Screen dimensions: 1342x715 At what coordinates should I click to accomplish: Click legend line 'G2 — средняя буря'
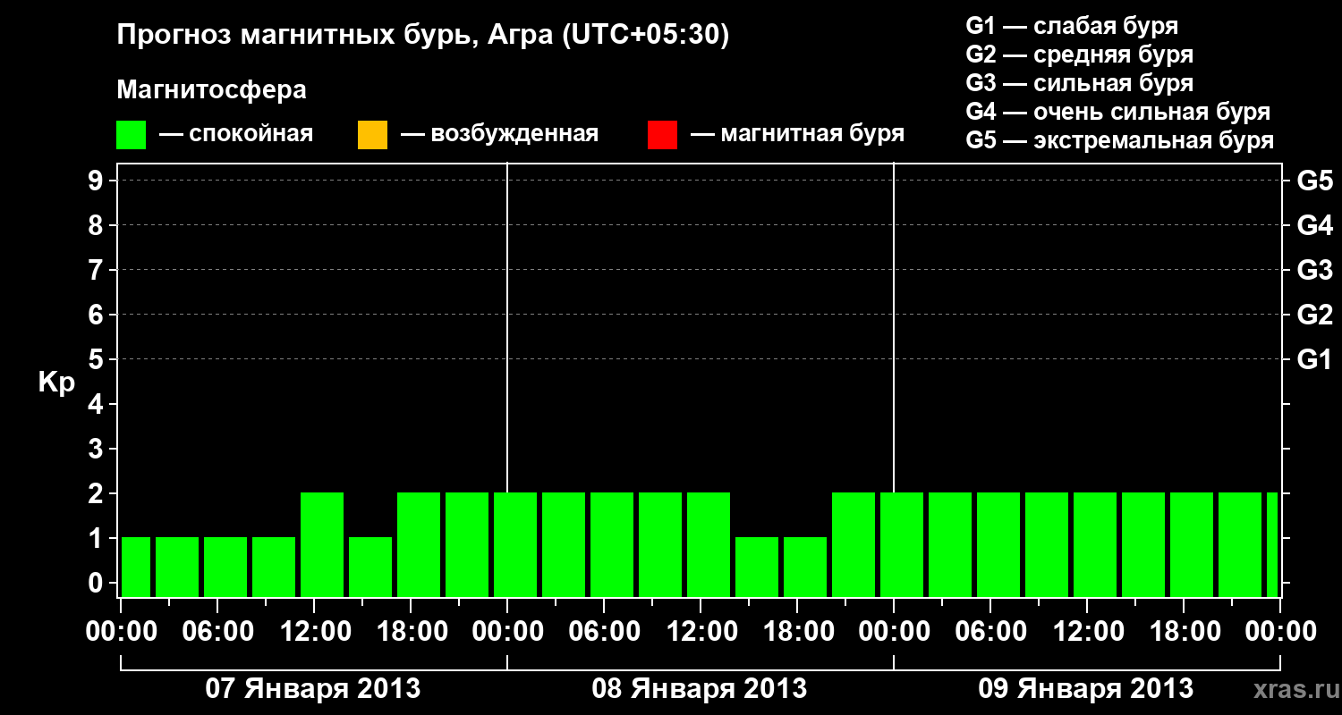(1079, 55)
